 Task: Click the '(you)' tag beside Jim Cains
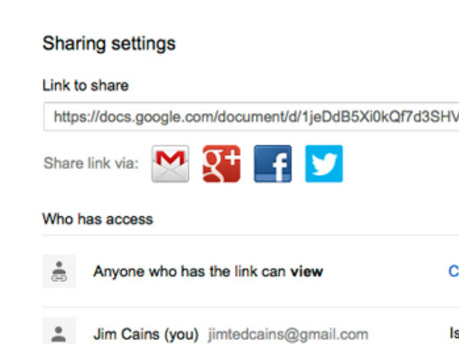(x=183, y=334)
